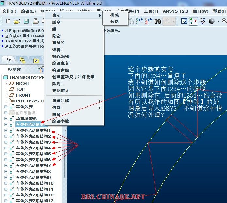The height and width of the screenshot is (203, 227).
Task: Switch to the Folder Browser tab
Action: 23,60
